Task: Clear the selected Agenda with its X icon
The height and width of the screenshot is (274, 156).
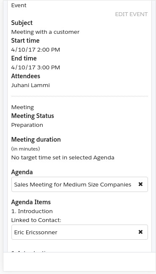Action: click(140, 184)
